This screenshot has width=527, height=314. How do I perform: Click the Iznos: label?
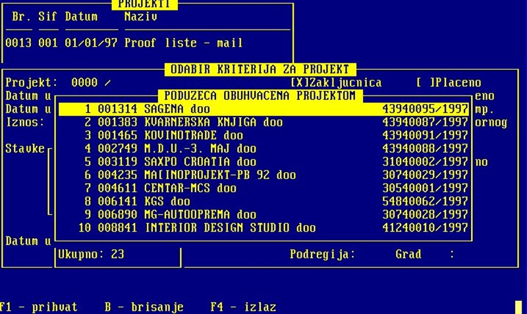pos(25,122)
